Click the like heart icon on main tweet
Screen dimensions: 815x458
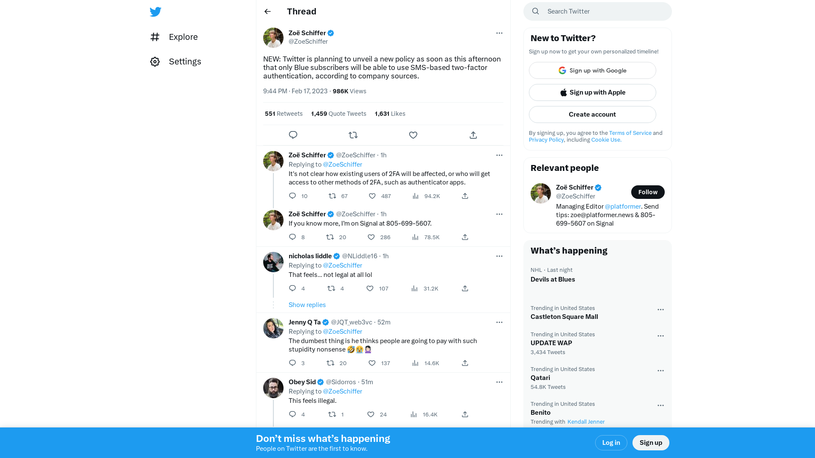pyautogui.click(x=413, y=135)
